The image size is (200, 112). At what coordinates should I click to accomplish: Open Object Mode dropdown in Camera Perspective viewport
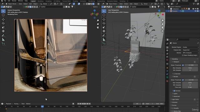[12, 4]
